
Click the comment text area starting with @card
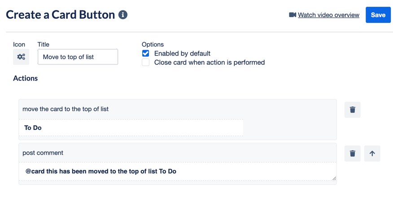(x=178, y=171)
